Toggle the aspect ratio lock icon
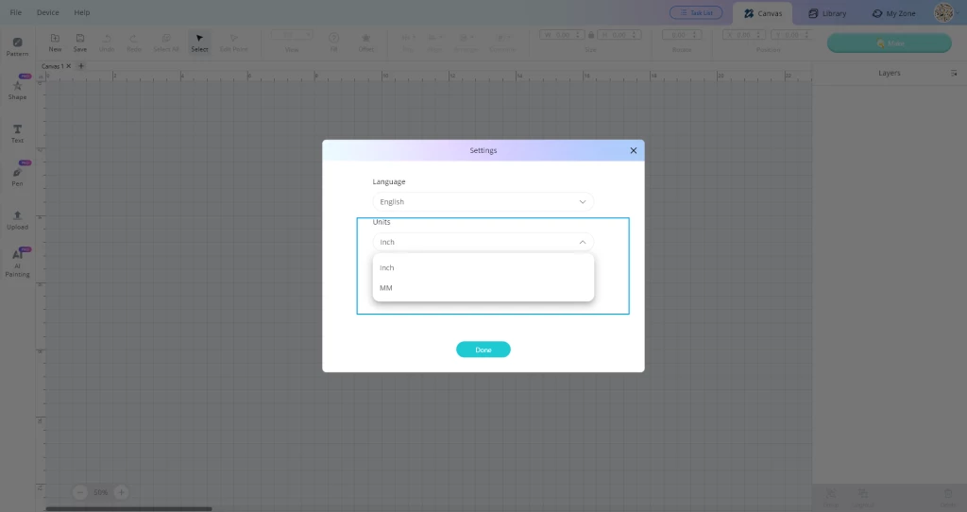 tap(591, 35)
